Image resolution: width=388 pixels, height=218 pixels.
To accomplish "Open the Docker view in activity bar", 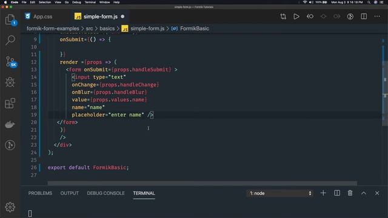I will click(x=10, y=124).
